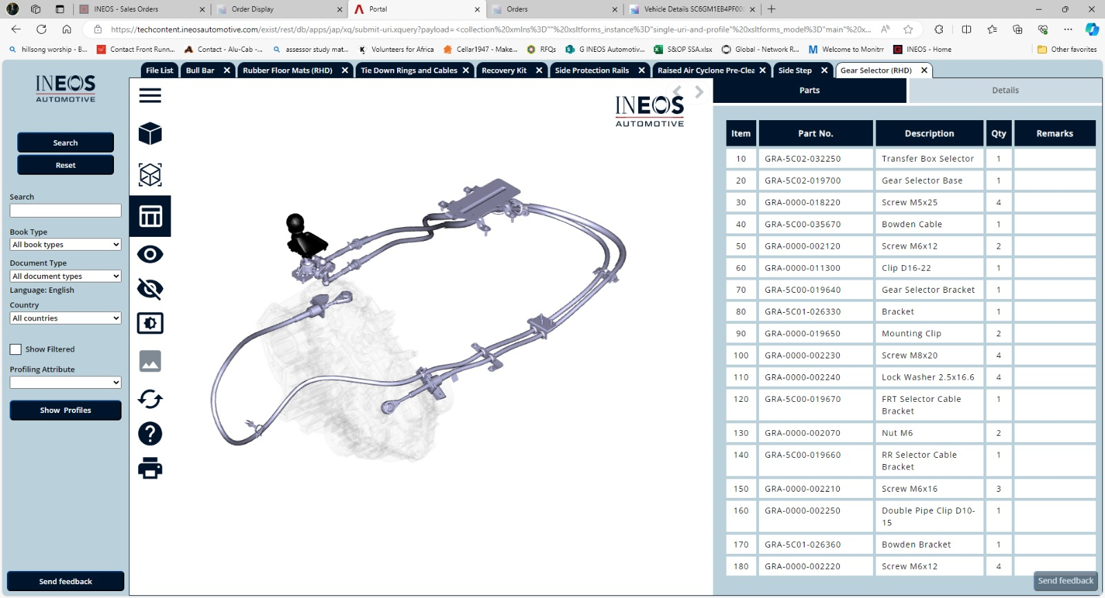The height and width of the screenshot is (598, 1105).
Task: Print the diagram using printer icon
Action: [150, 468]
